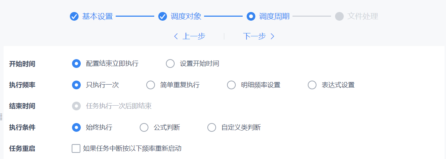Pick 自定义类判断 execution condition
Viewport: 446px width, 159px height.
[x=212, y=127]
